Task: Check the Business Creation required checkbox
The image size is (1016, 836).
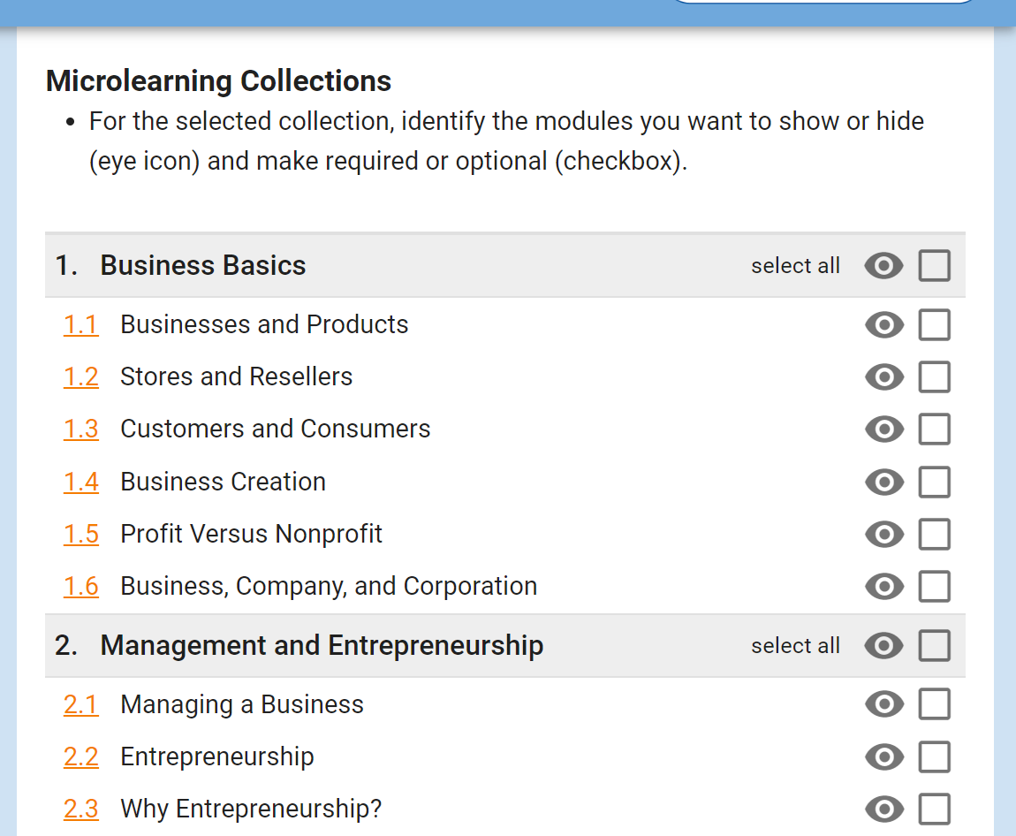Action: [935, 483]
